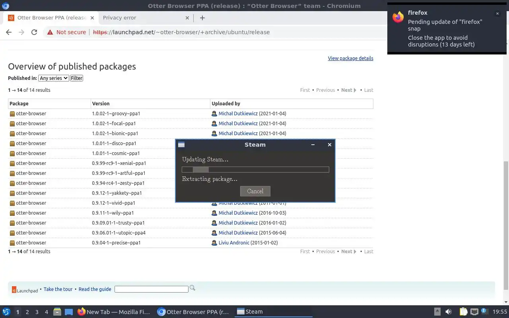The width and height of the screenshot is (509, 318).
Task: Click package icon in 0.9.11-1~wily~ppa1 row
Action: click(x=12, y=213)
